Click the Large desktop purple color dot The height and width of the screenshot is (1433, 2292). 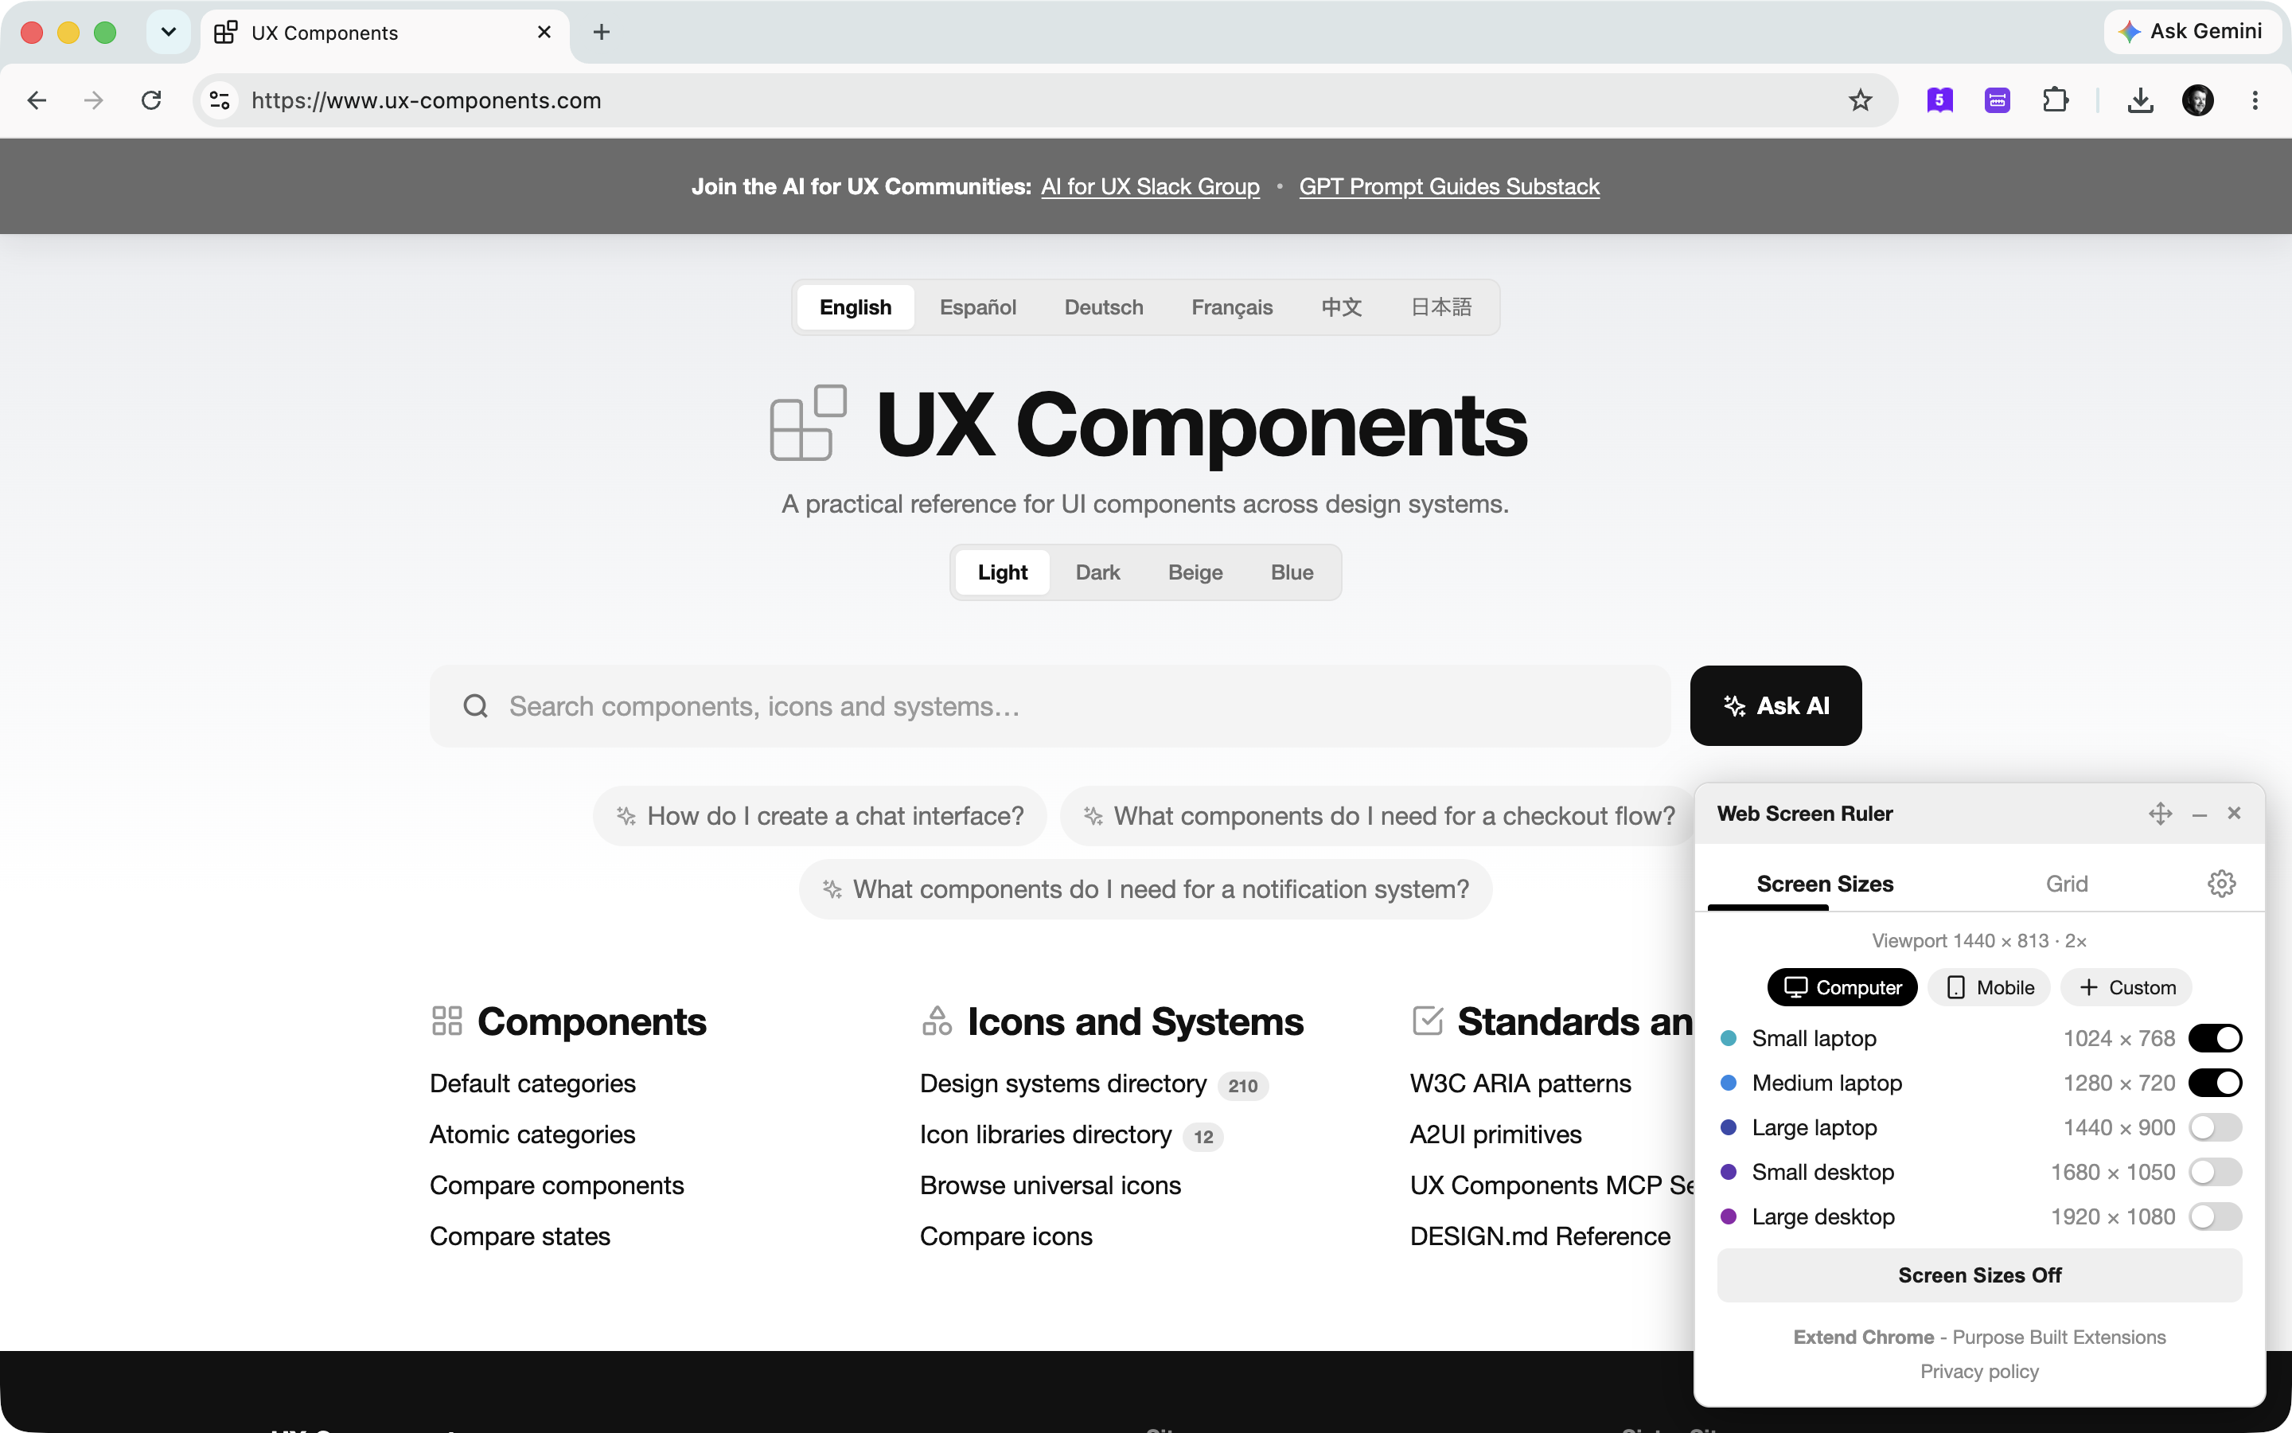[1729, 1216]
